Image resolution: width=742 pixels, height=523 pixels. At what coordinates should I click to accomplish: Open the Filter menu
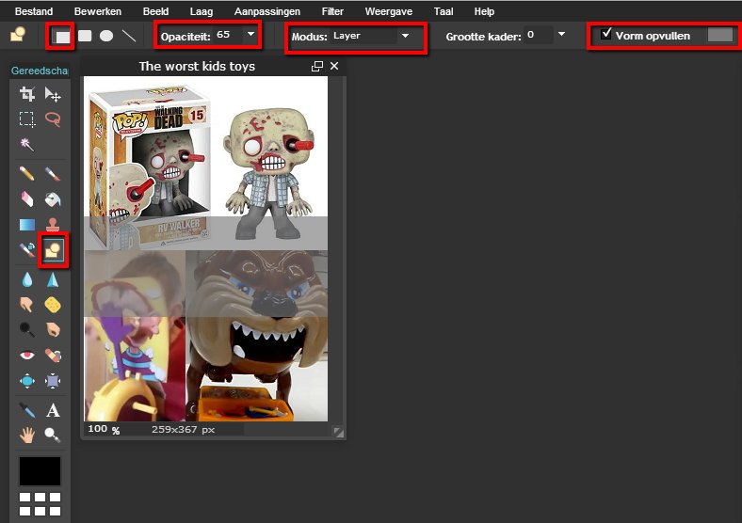pyautogui.click(x=332, y=11)
